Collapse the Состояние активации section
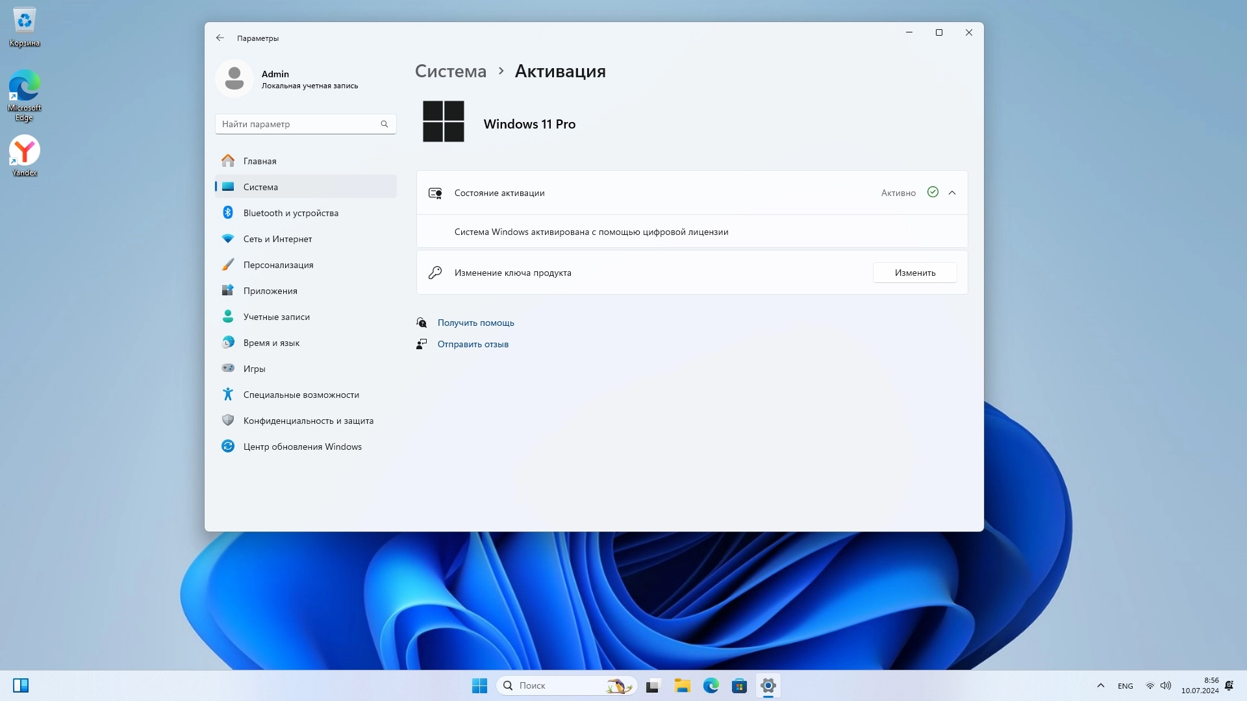This screenshot has height=701, width=1247. [952, 193]
